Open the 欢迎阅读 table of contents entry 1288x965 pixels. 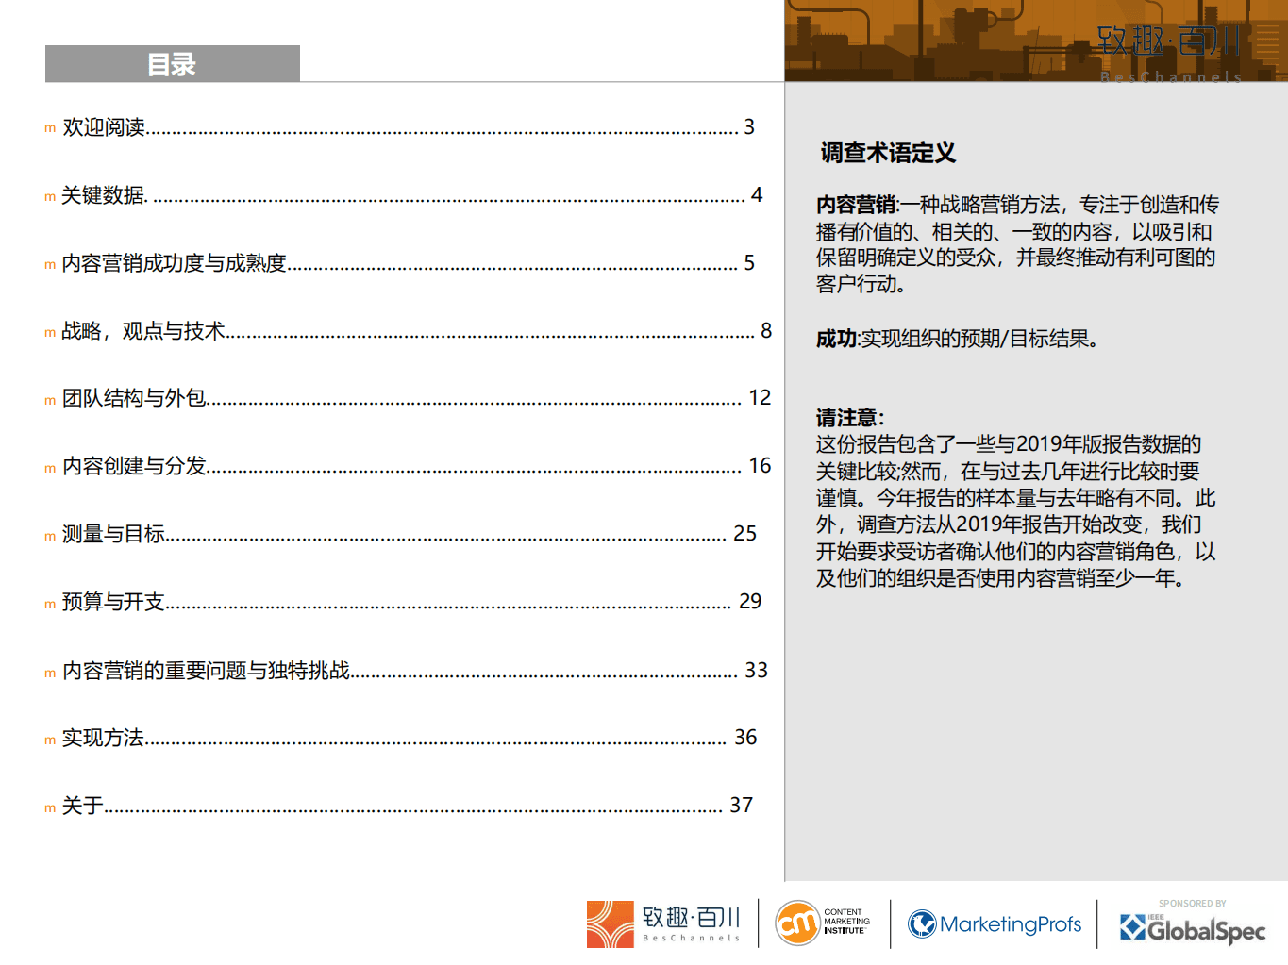[104, 127]
